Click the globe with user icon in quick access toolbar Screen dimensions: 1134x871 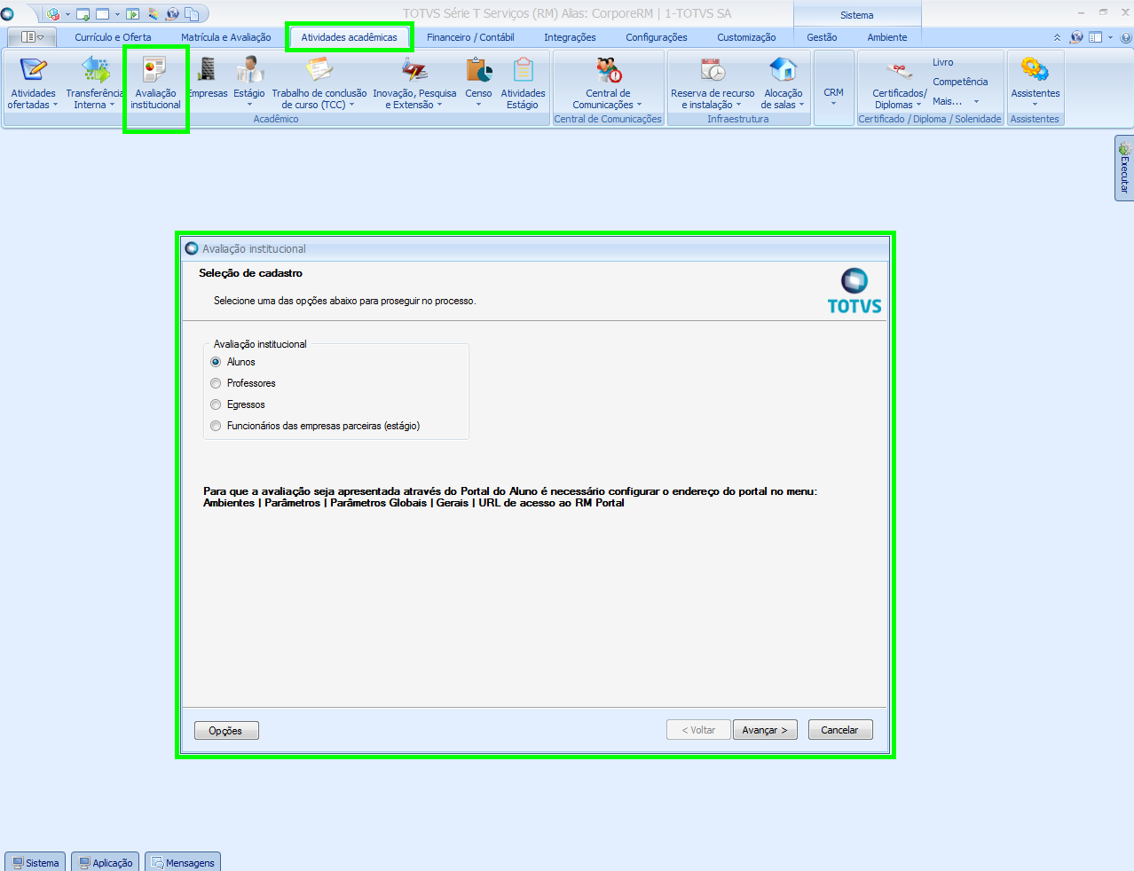[172, 14]
